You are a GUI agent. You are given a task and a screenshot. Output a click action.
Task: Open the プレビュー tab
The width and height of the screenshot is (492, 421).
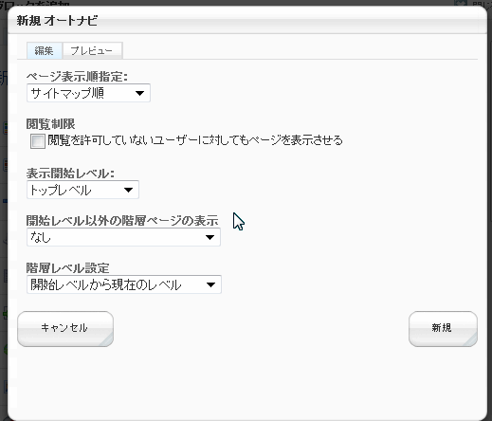point(92,50)
